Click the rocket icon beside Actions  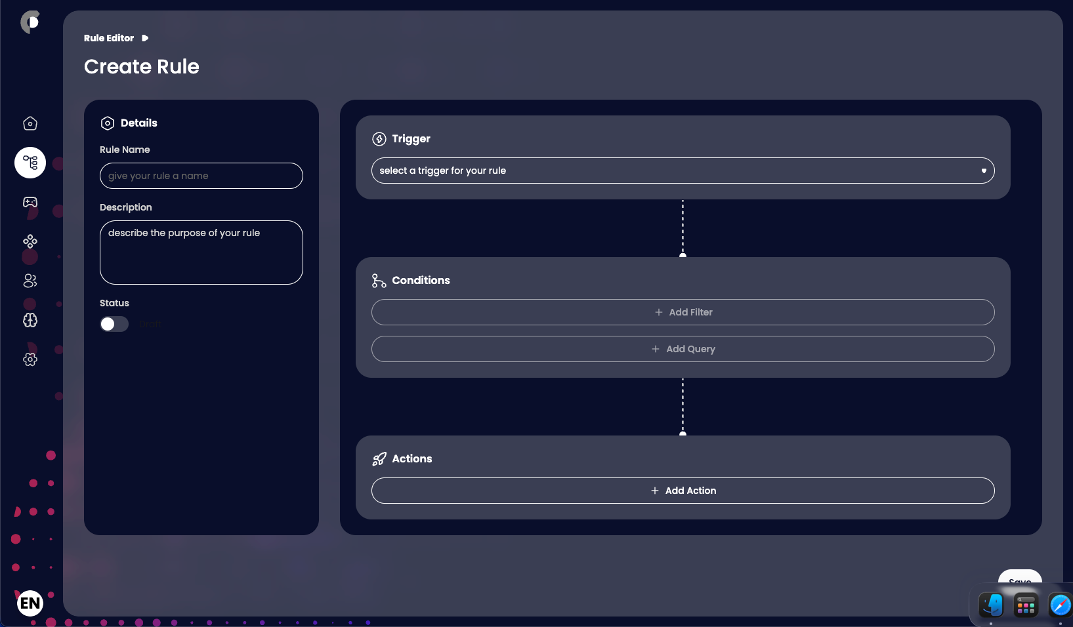coord(379,459)
